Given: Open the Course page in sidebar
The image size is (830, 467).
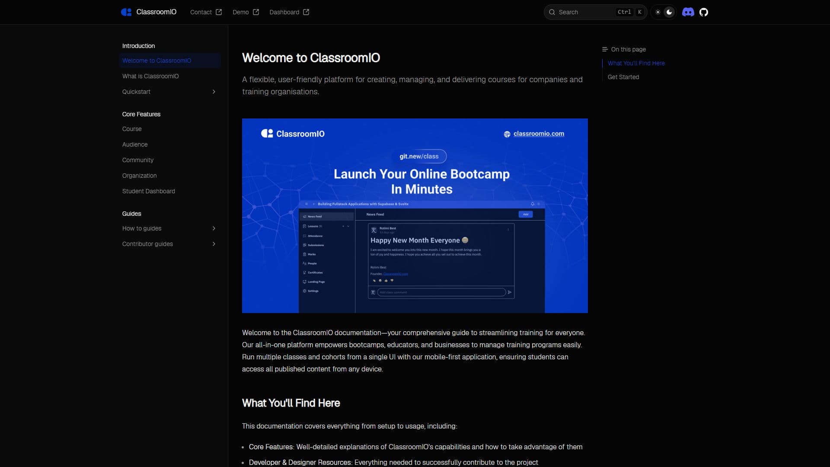Looking at the screenshot, I should (169, 129).
